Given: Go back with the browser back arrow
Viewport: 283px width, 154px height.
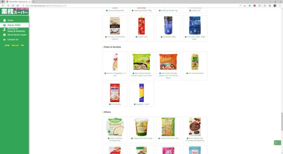Looking at the screenshot, I should (x=3, y=6).
